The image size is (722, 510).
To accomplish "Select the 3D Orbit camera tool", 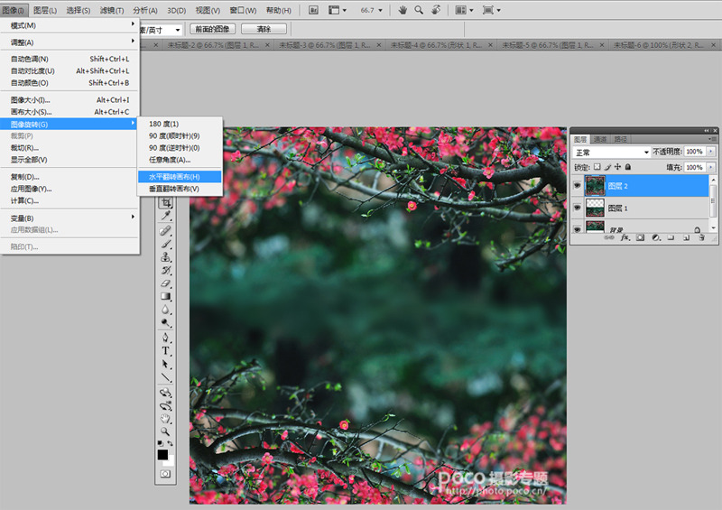I will point(166,406).
